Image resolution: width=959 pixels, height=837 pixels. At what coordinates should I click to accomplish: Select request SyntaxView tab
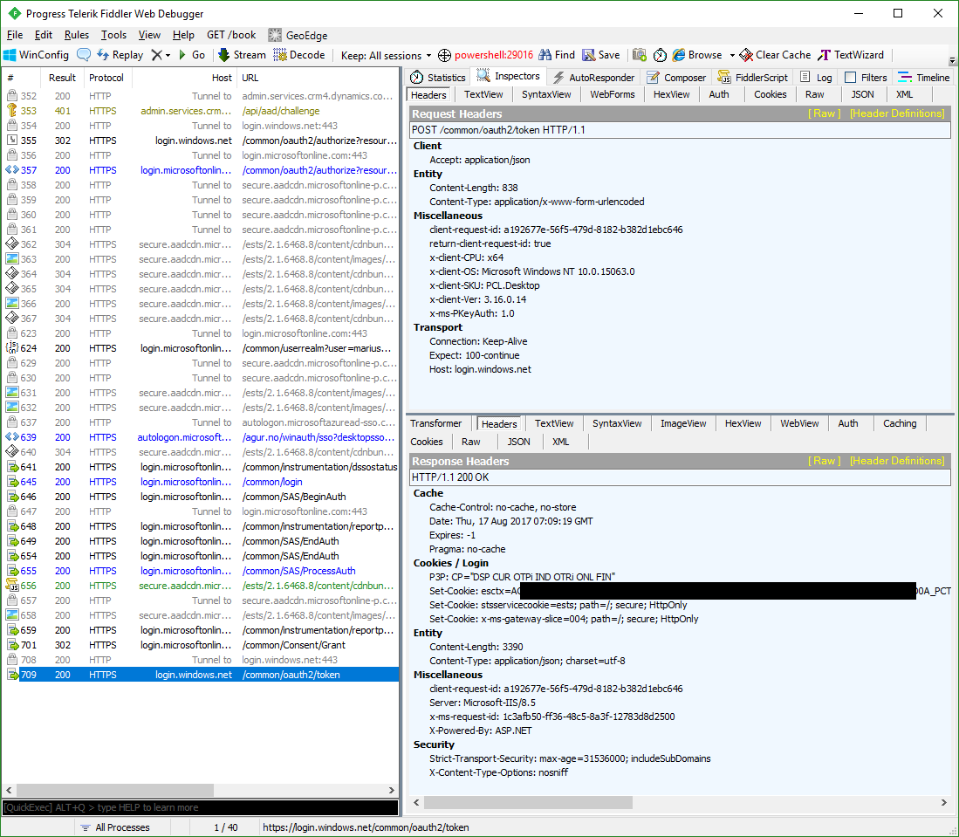(x=546, y=94)
